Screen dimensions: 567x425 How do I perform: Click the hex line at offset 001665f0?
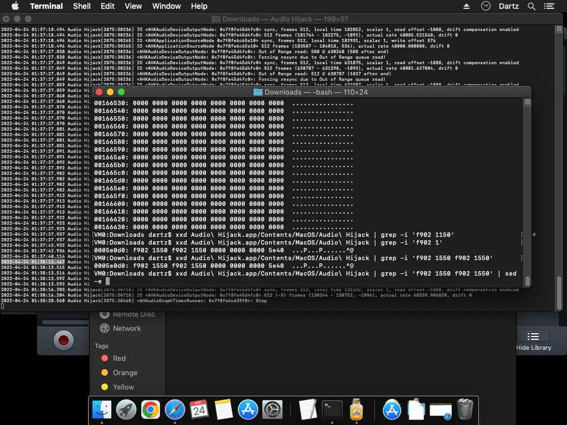click(x=224, y=196)
